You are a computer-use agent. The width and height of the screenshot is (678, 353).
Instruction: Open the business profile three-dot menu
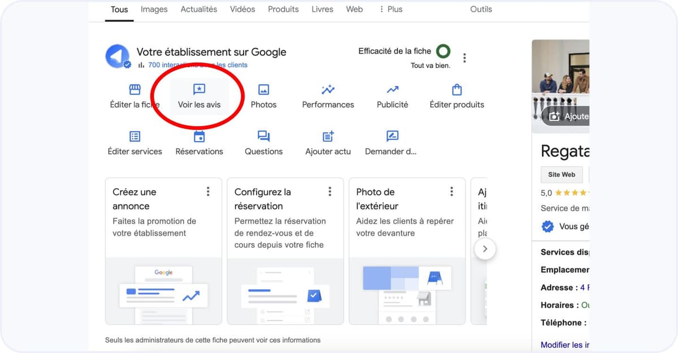[x=464, y=58]
